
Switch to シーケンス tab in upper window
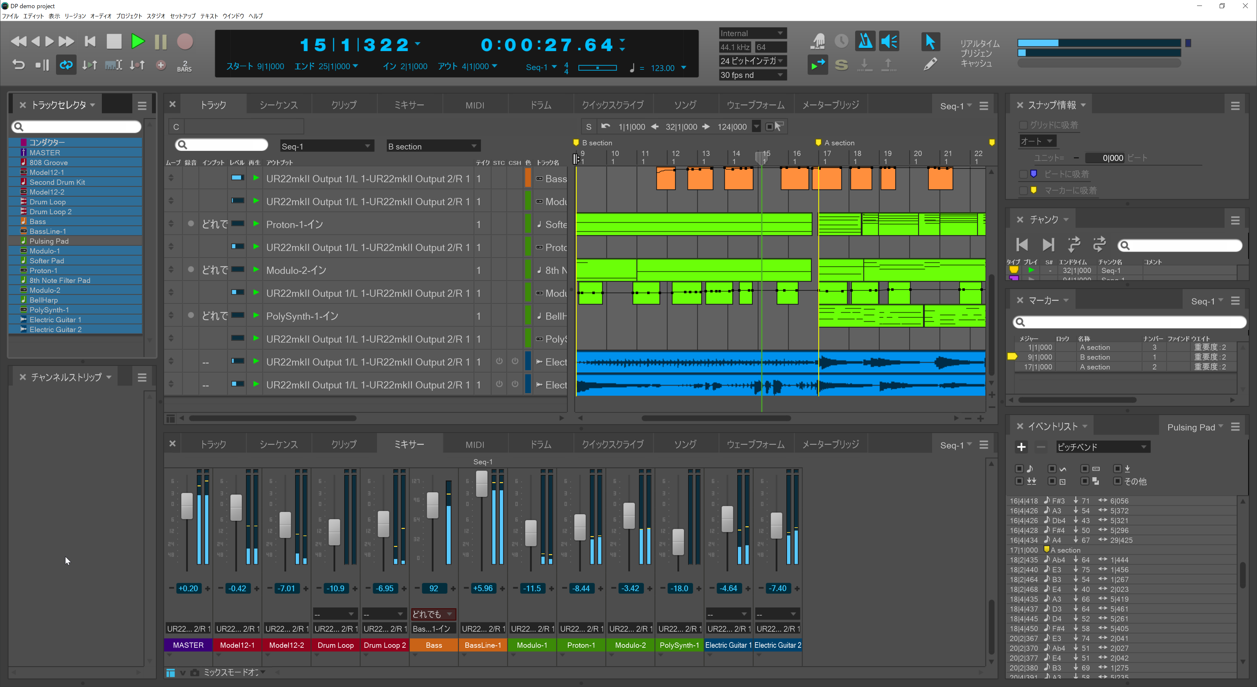[x=278, y=105]
